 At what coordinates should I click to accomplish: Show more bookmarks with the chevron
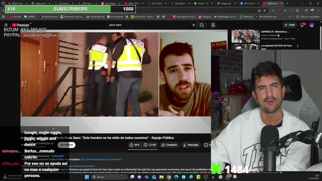290,17
